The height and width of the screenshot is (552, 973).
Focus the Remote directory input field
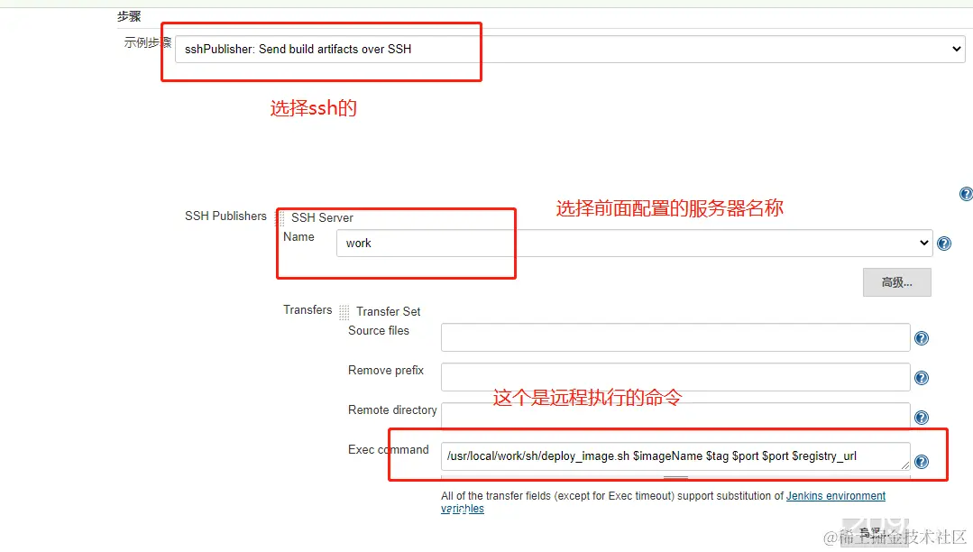click(x=675, y=416)
